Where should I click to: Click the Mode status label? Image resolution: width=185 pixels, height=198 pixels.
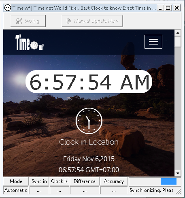pyautogui.click(x=16, y=181)
